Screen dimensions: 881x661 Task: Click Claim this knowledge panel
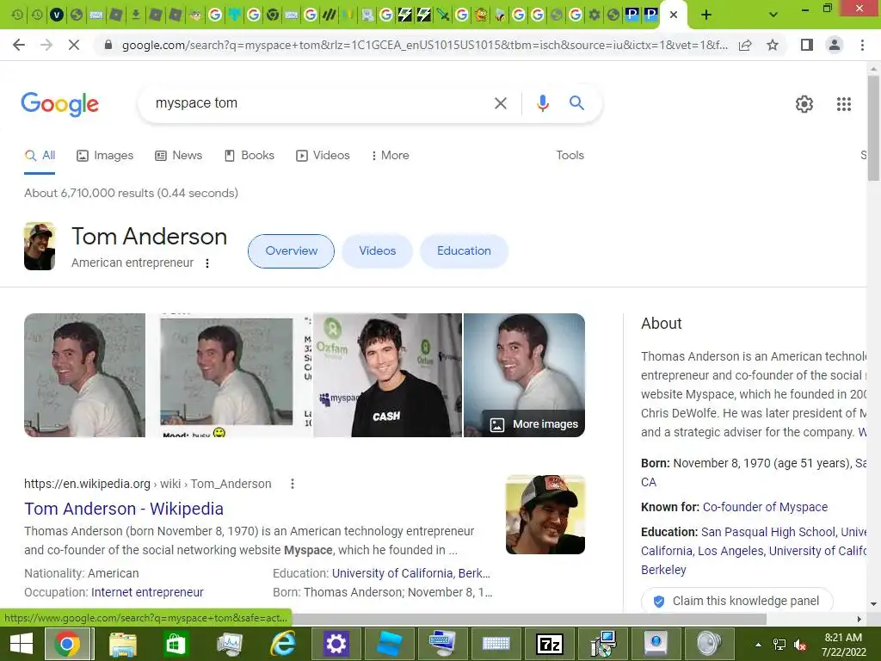point(736,601)
